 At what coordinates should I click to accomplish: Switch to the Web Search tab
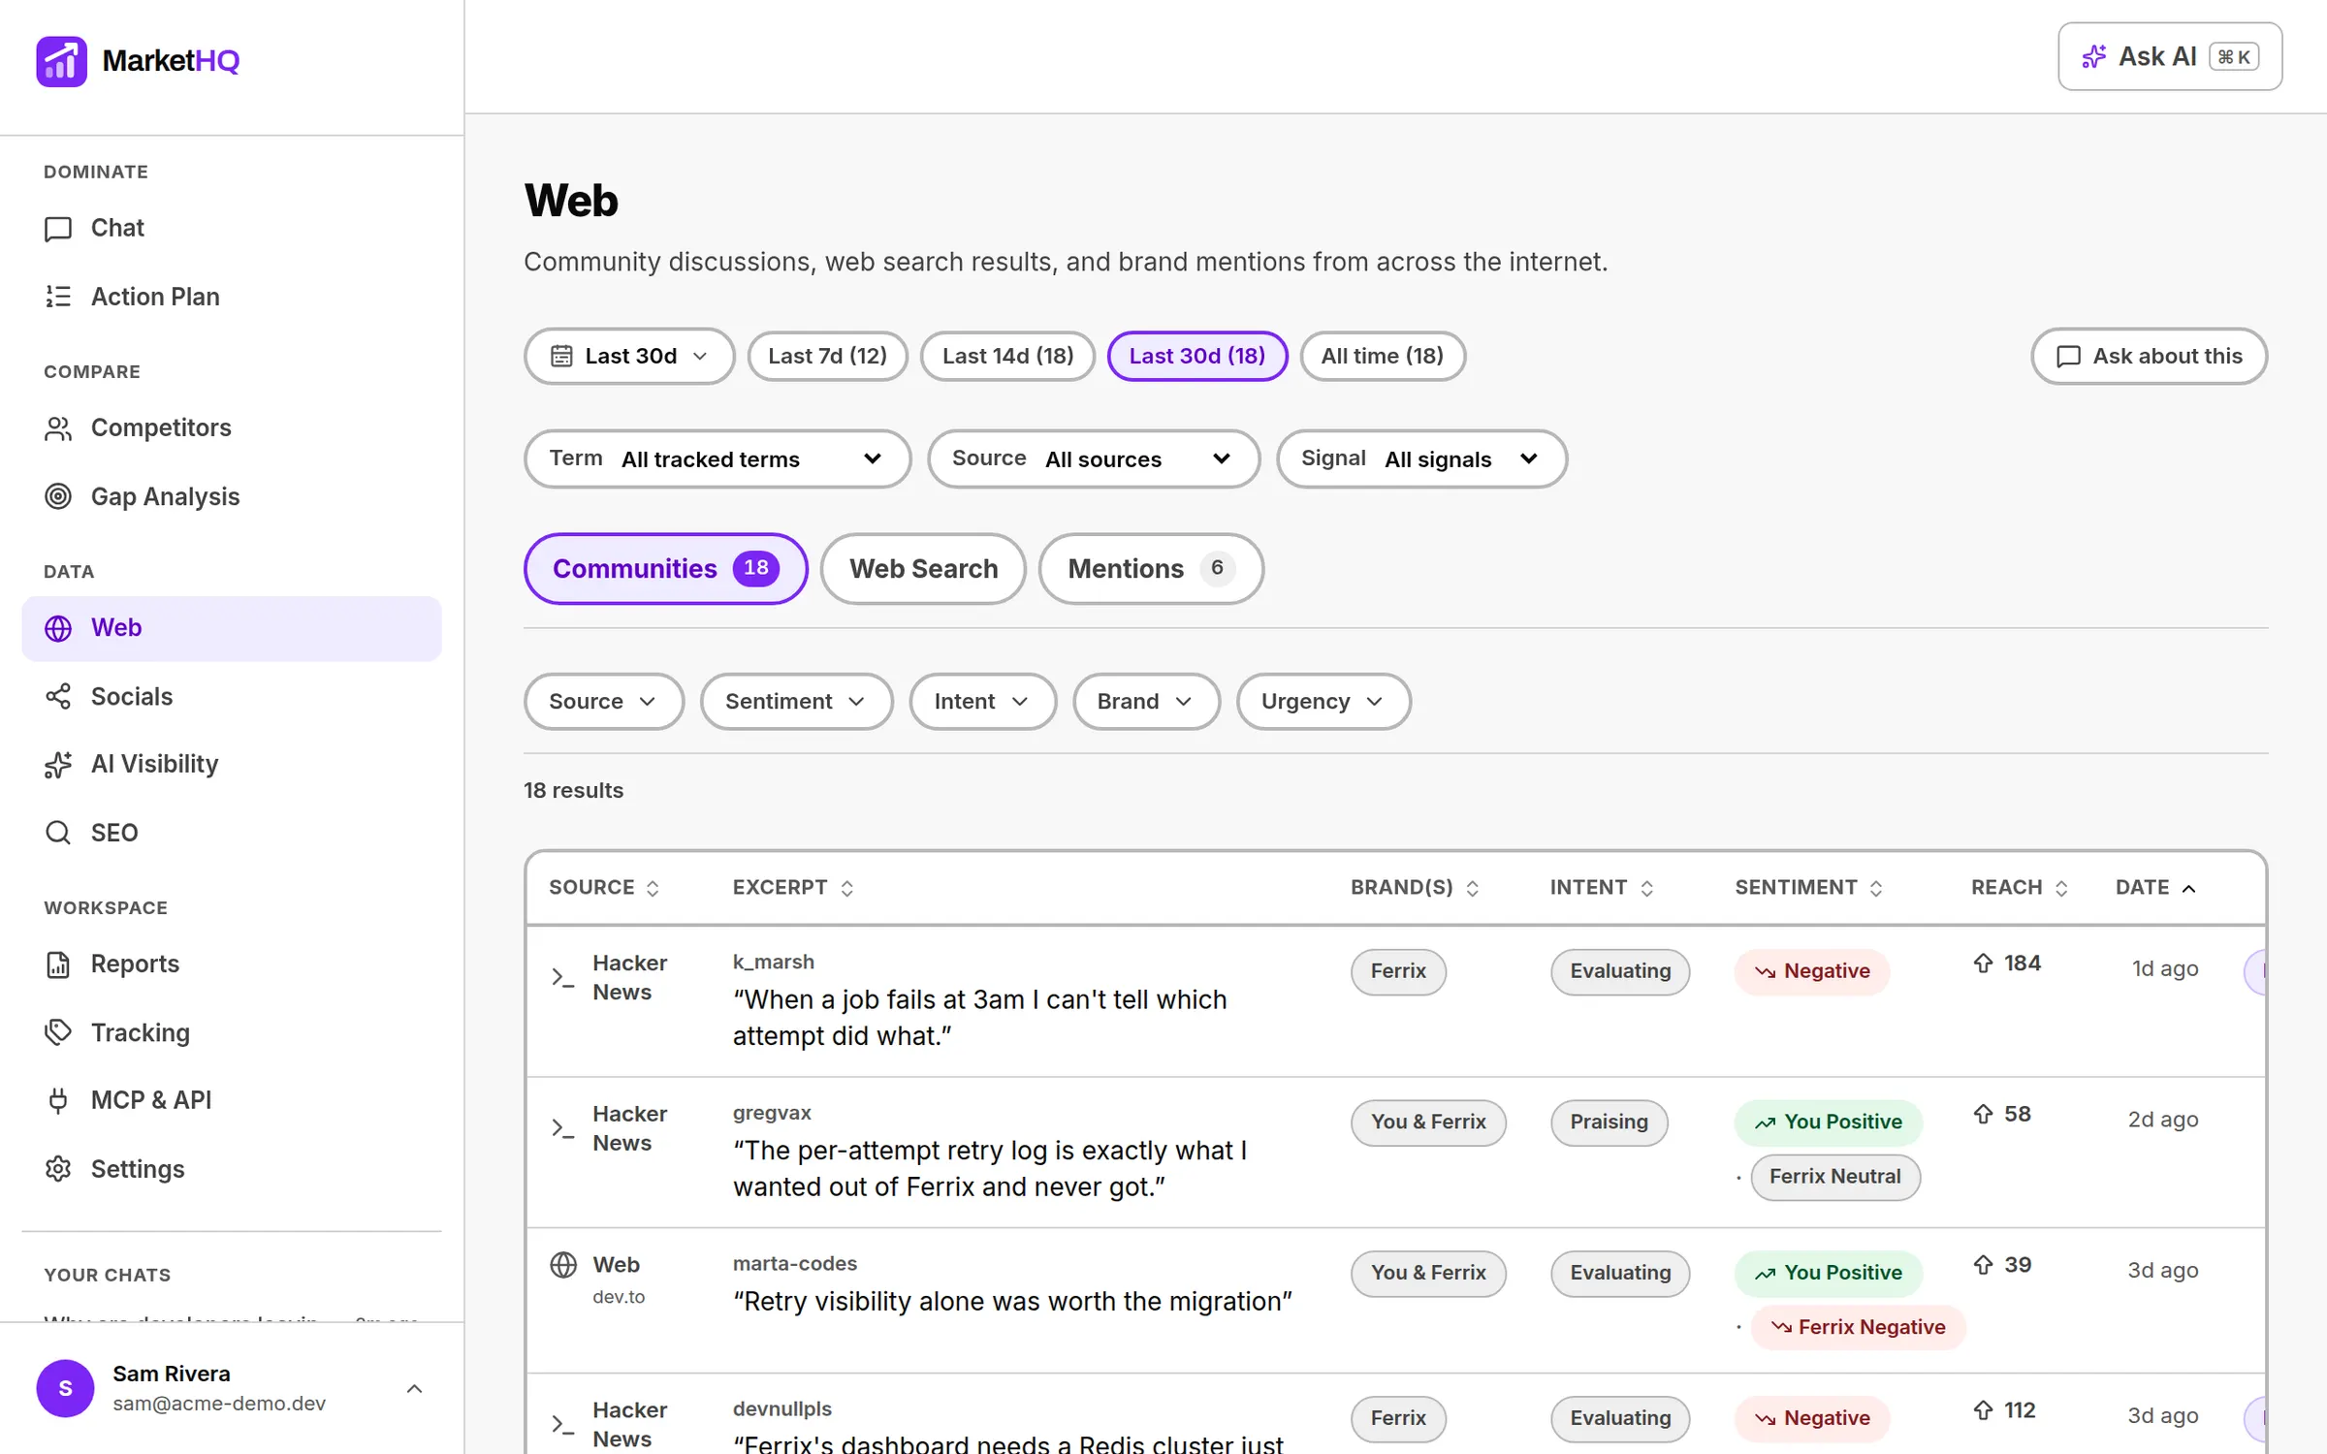(x=923, y=568)
